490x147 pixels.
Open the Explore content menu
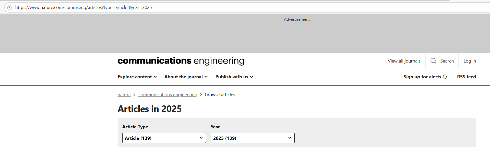pyautogui.click(x=137, y=77)
